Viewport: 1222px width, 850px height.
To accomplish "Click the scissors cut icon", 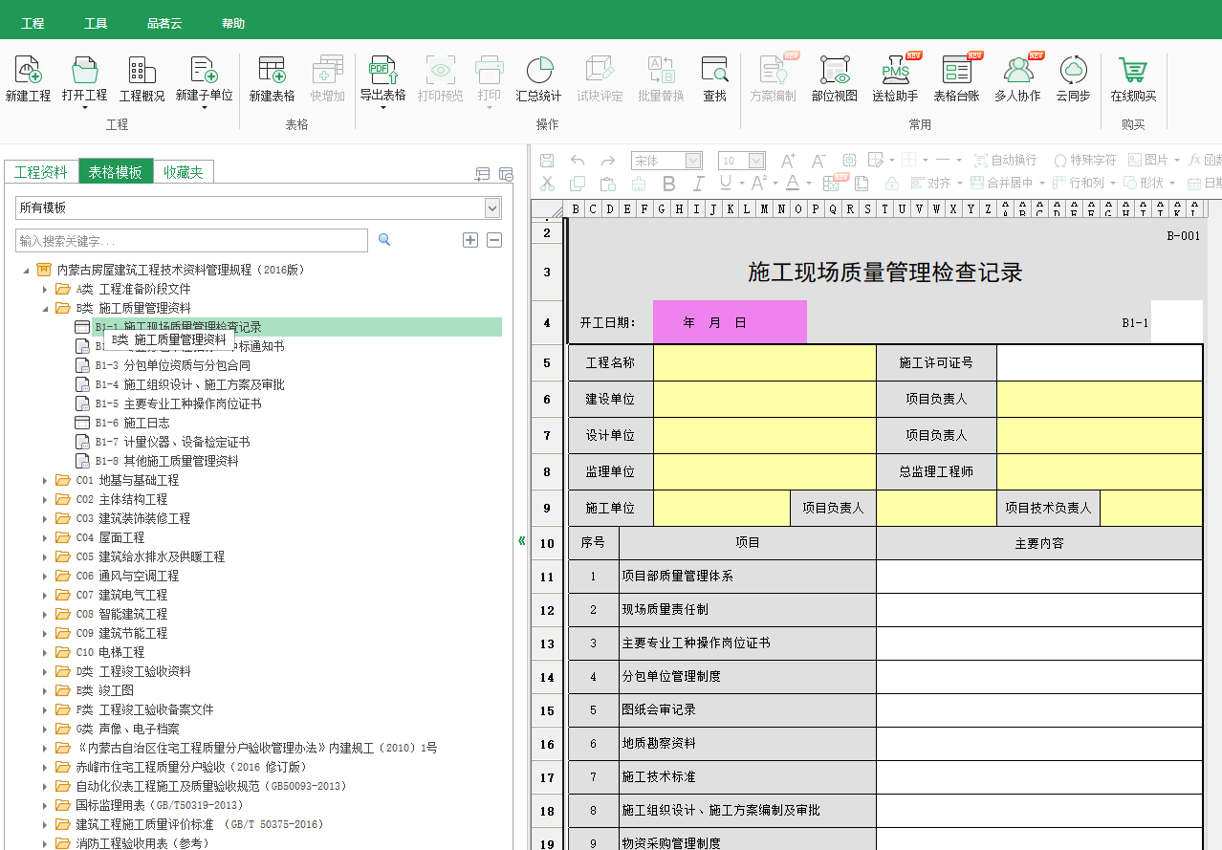I will 547,184.
